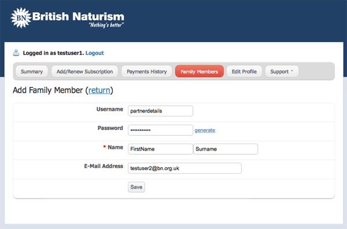Click the Surname input box
This screenshot has height=229, width=347.
pyautogui.click(x=226, y=149)
